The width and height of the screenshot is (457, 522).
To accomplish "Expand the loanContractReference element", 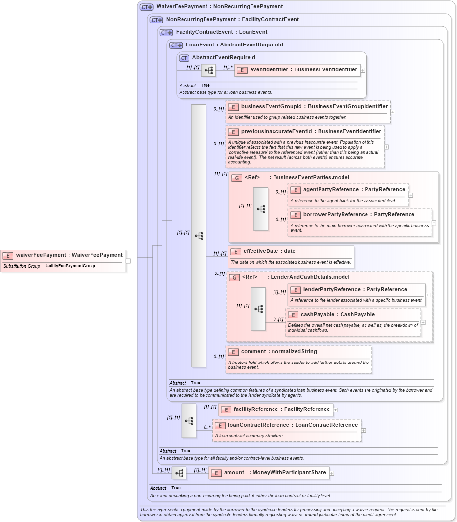I will (x=363, y=430).
